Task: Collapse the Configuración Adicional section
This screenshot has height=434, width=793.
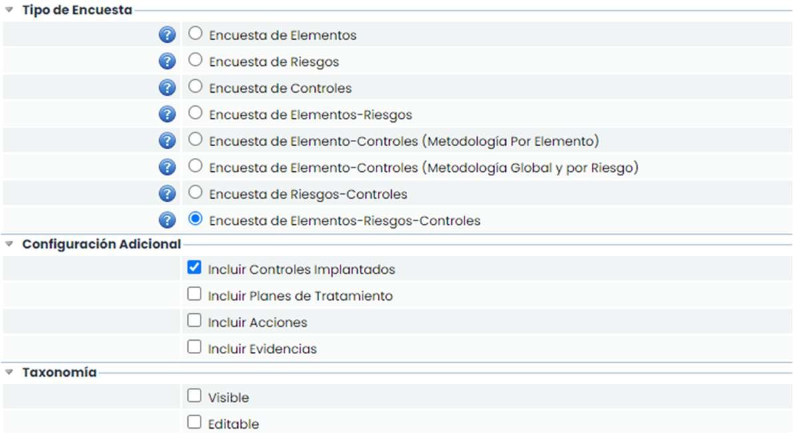Action: tap(9, 244)
